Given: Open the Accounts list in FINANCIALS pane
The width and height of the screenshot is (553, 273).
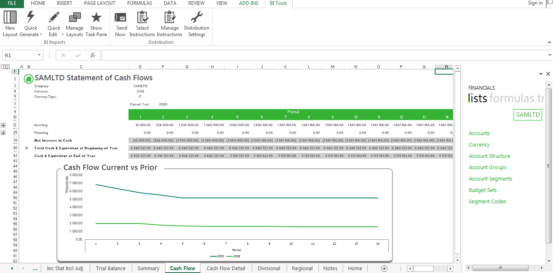Looking at the screenshot, I should [479, 133].
